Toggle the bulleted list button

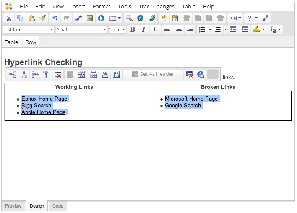[202, 29]
